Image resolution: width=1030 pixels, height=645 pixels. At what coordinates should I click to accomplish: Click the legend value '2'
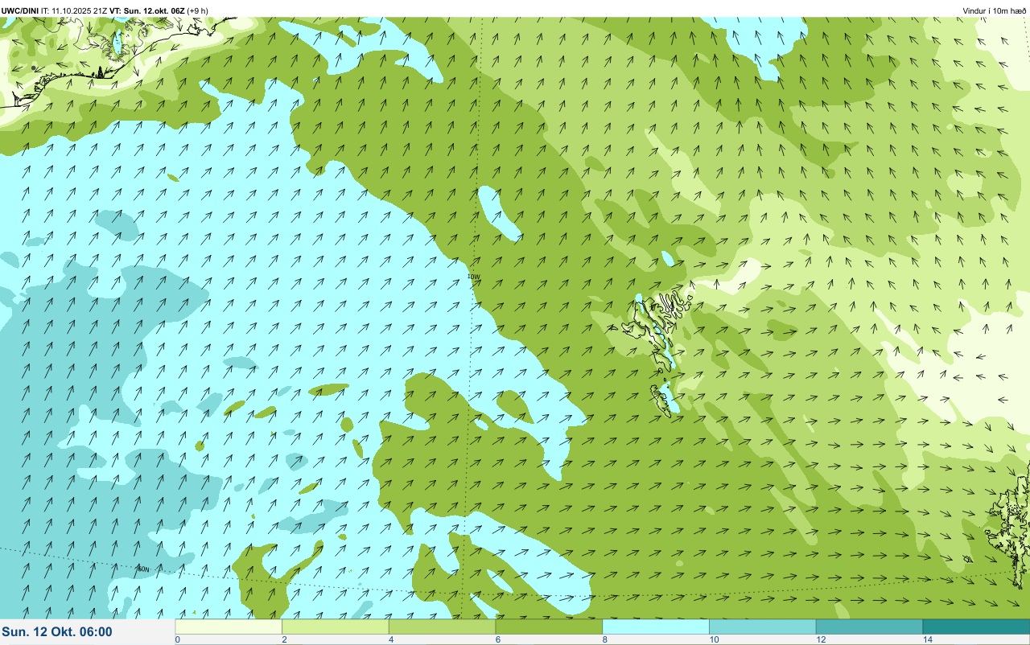(x=283, y=639)
